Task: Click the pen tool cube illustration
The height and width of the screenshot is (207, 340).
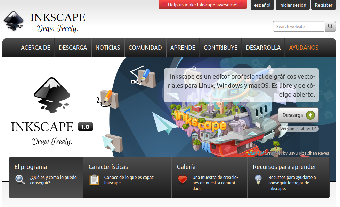Action: coord(143,77)
